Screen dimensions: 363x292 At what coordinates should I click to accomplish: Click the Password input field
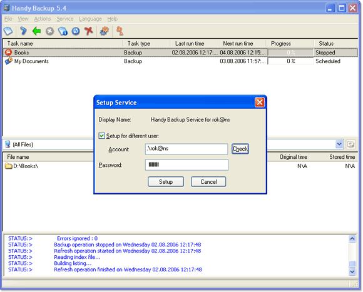pos(187,165)
